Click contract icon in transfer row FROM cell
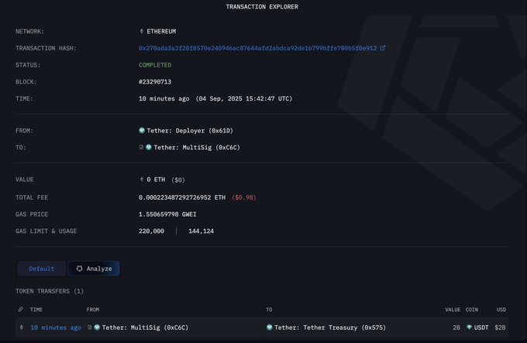 [89, 327]
